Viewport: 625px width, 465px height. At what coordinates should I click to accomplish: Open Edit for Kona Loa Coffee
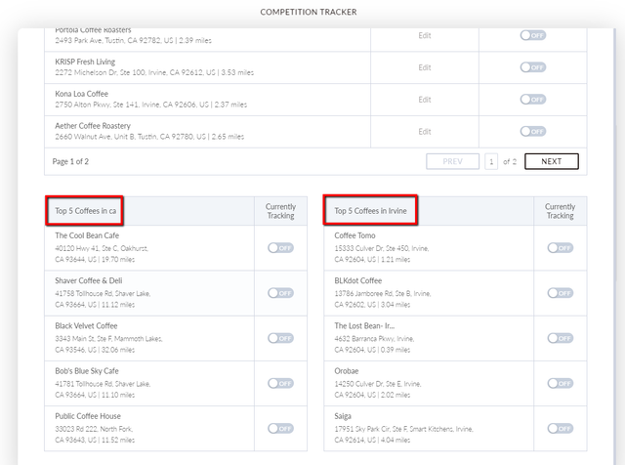pyautogui.click(x=425, y=100)
